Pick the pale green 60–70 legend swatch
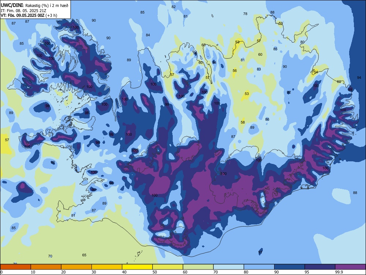Image resolution: width=366 pixels, height=275 pixels. click(x=198, y=267)
